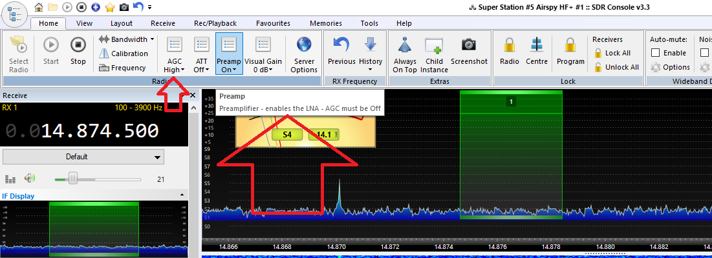Switch to the Rec/Playback ribbon tab
The height and width of the screenshot is (258, 712).
215,23
